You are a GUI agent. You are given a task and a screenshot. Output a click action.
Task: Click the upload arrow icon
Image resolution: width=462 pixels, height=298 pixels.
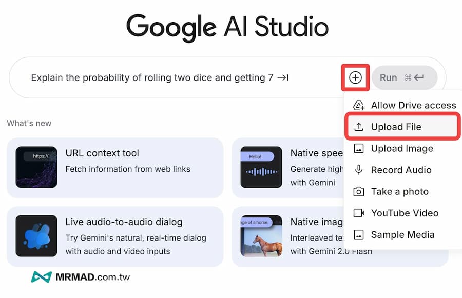359,127
